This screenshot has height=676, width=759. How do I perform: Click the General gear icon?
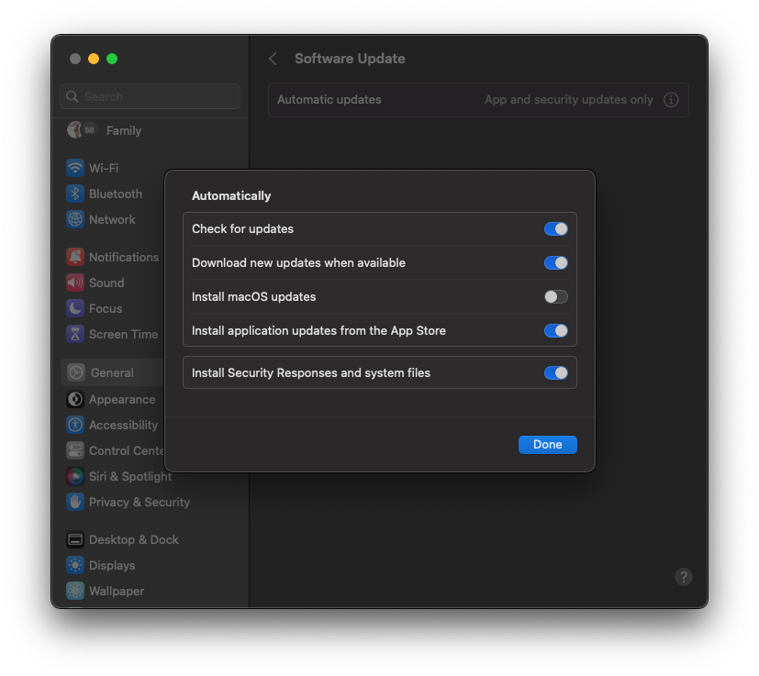[76, 372]
